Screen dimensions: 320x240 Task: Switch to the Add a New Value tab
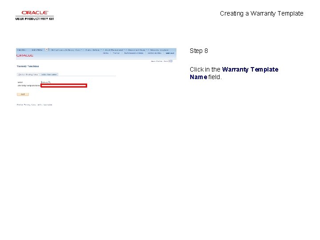tap(49, 75)
